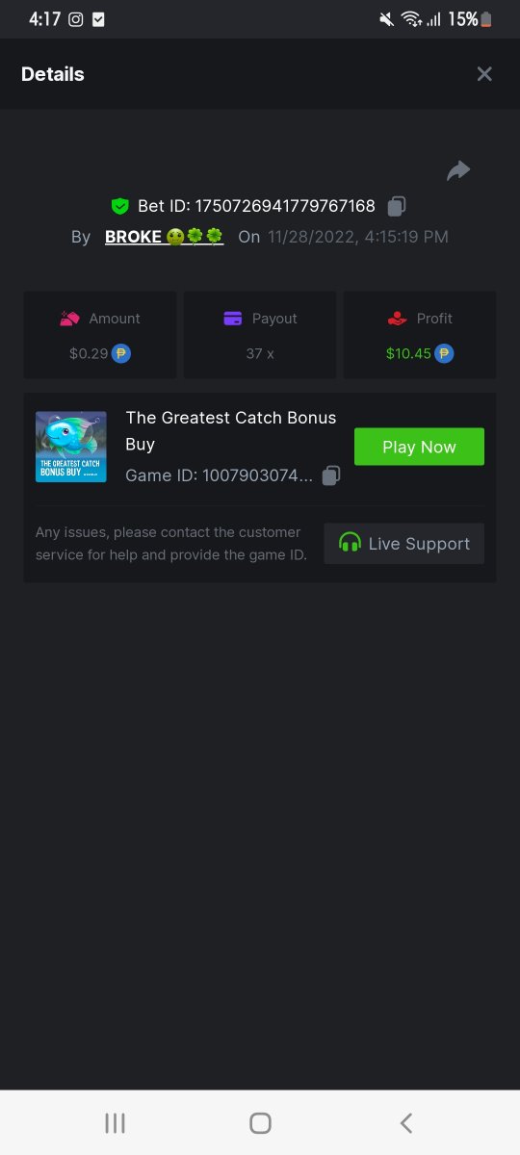Tap the Play Now button
This screenshot has height=1155, width=520.
tap(419, 447)
